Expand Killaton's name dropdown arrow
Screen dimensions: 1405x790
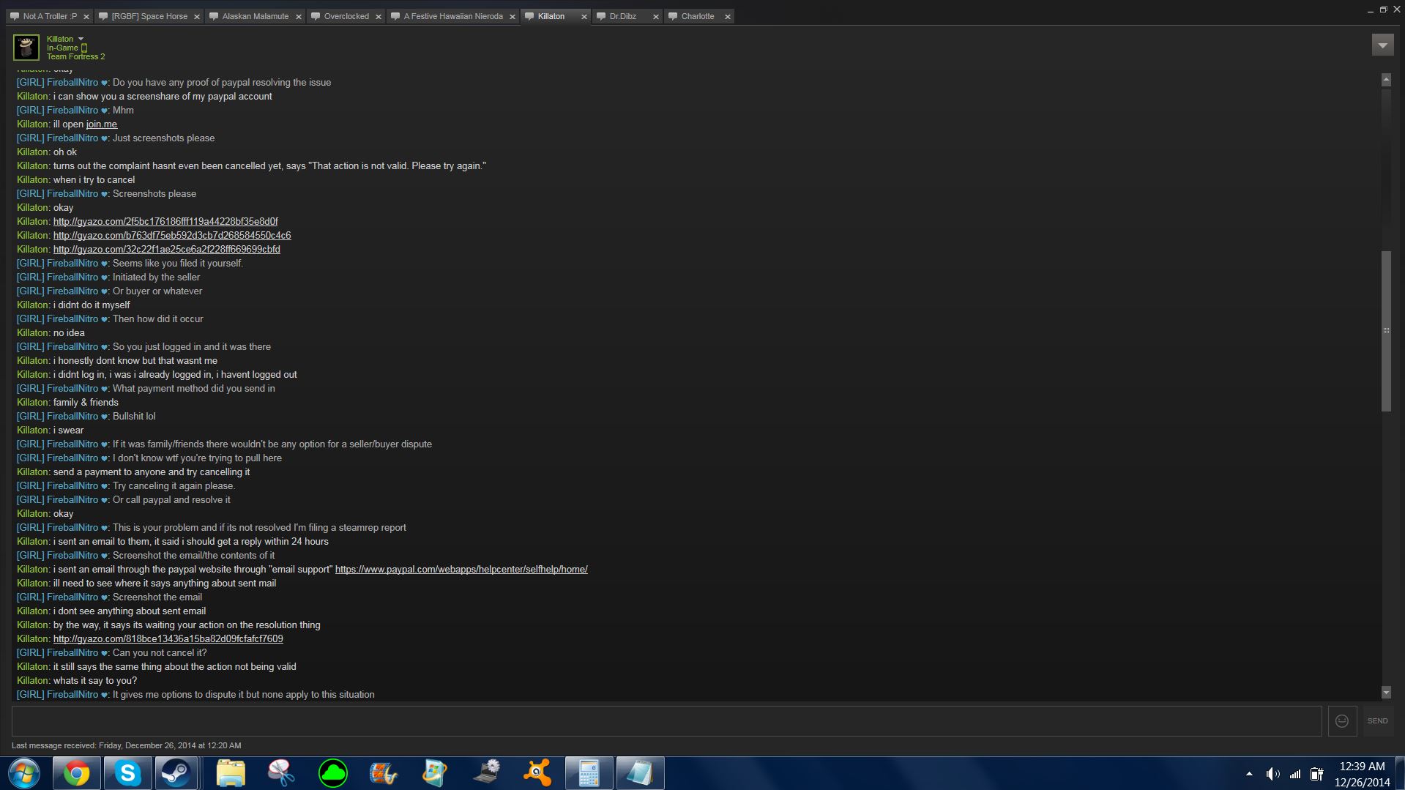(x=81, y=39)
